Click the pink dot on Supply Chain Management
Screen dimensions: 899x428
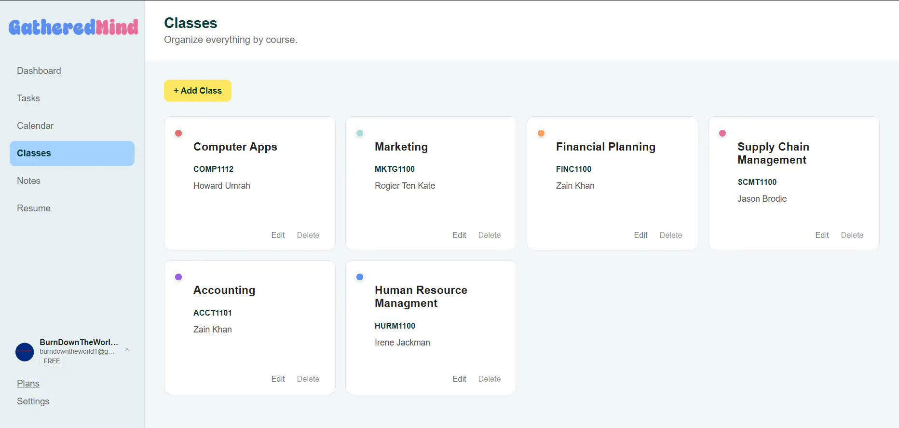tap(722, 133)
